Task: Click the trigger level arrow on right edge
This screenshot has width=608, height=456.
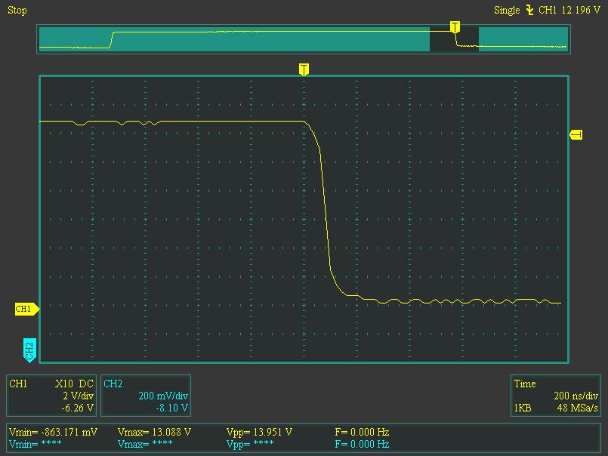Action: [x=576, y=134]
